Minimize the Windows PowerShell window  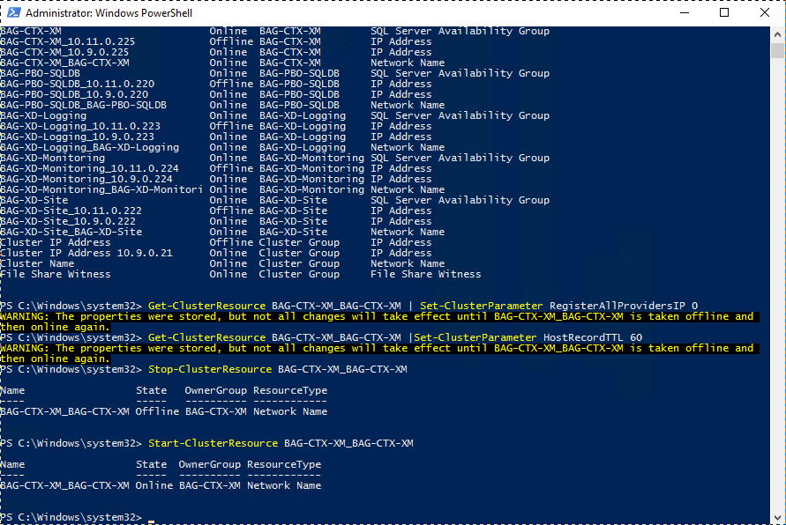[683, 13]
